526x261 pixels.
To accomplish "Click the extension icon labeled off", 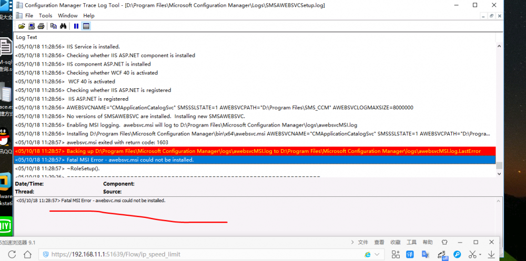I will click(x=443, y=255).
